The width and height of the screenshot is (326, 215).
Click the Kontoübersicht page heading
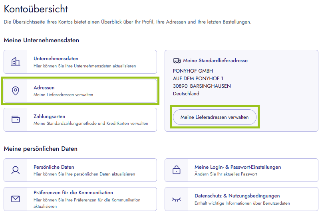click(36, 9)
